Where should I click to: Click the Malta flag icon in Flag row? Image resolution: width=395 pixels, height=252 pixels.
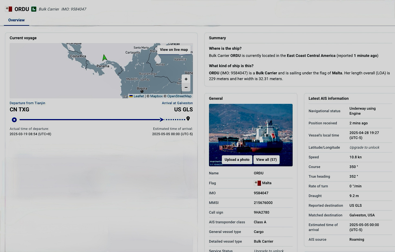[257, 183]
